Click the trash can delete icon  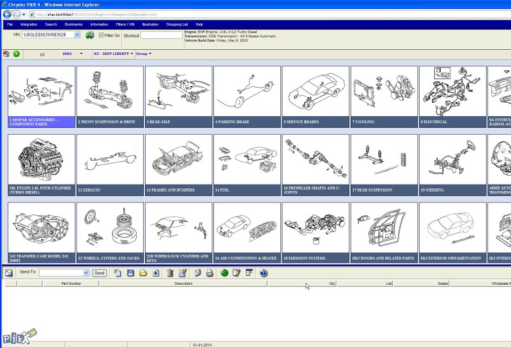[x=170, y=273]
